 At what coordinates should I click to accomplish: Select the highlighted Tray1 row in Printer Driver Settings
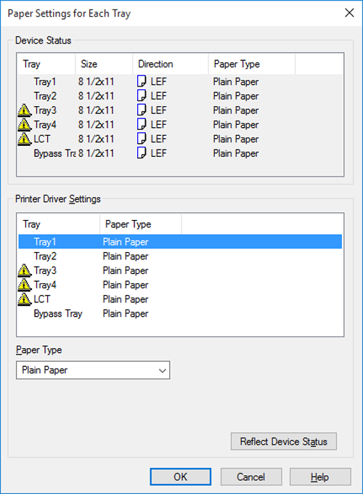click(x=180, y=242)
